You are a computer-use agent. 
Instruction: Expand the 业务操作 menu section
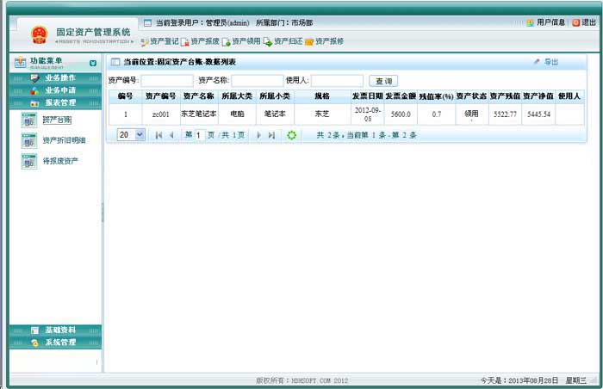[x=59, y=78]
